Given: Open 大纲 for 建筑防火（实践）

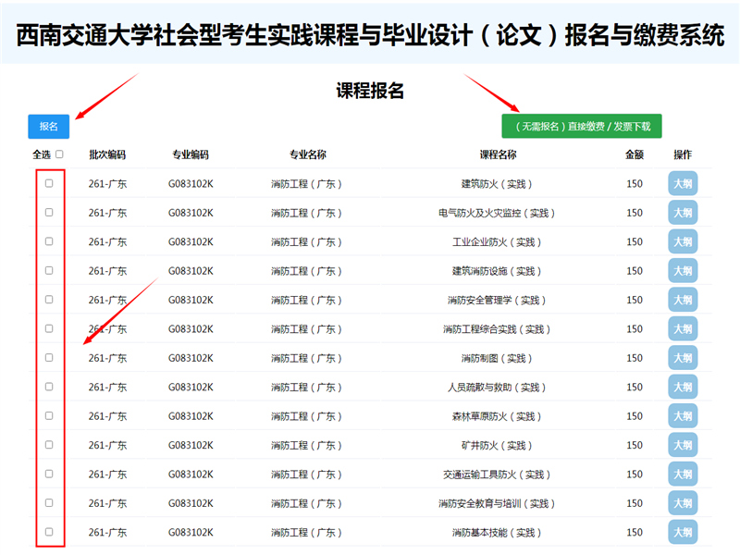Looking at the screenshot, I should (683, 184).
